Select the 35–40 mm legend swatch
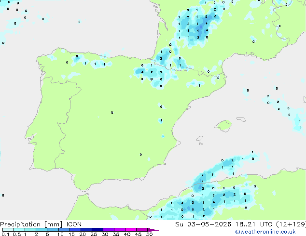This screenshot has width=306, height=236. pos(120,230)
